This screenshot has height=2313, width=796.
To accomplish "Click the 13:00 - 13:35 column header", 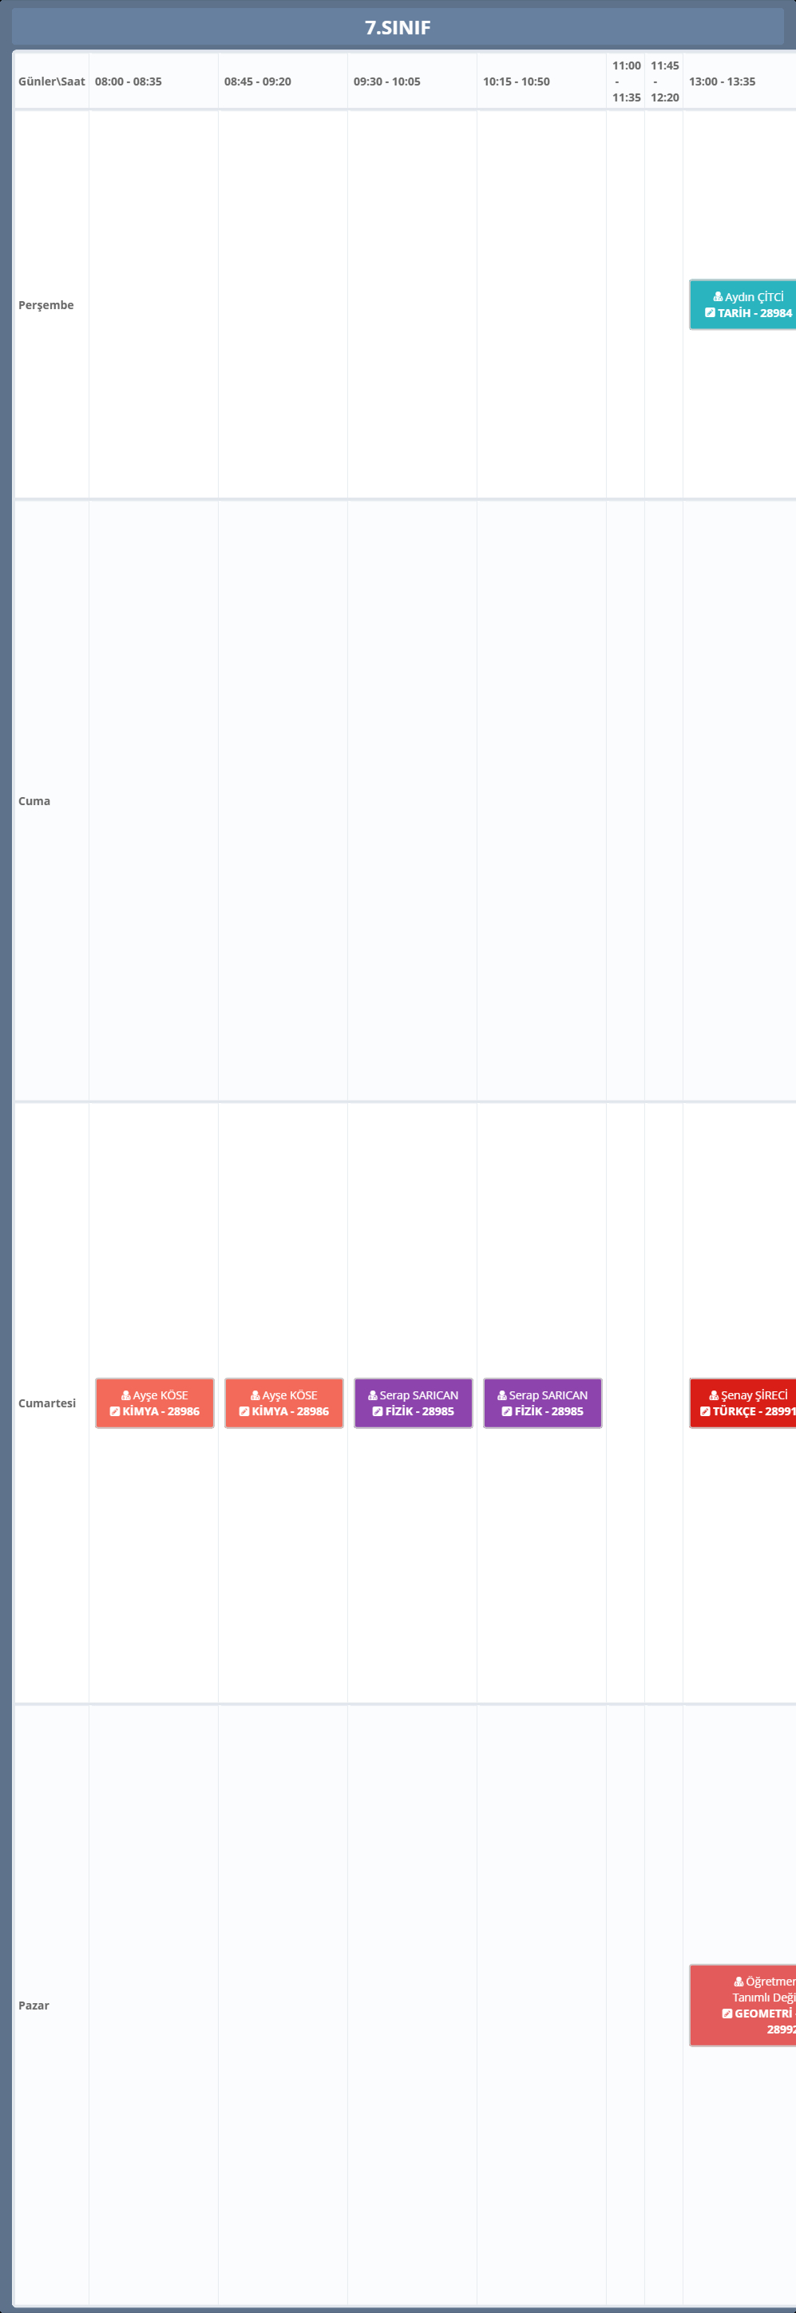I will click(x=722, y=81).
